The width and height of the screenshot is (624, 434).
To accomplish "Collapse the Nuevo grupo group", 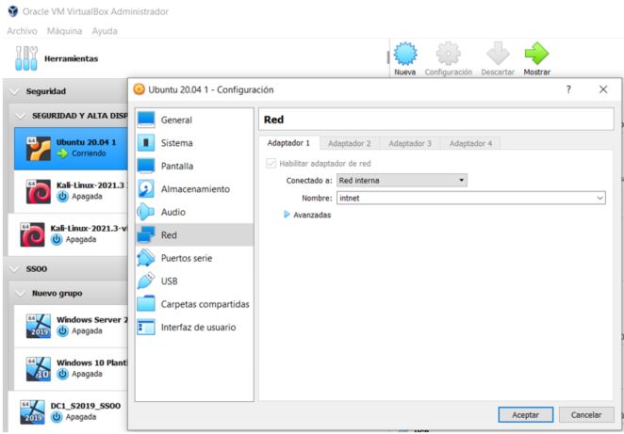I will pos(21,294).
